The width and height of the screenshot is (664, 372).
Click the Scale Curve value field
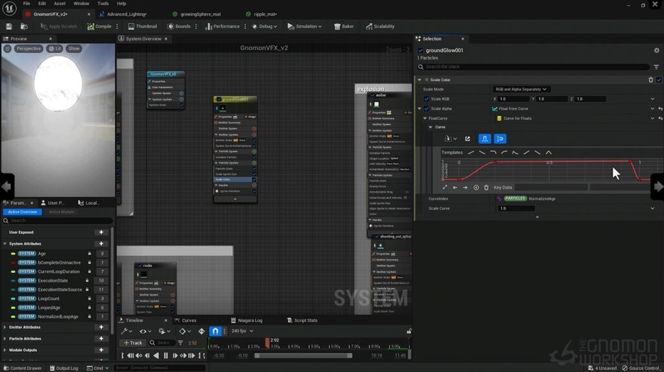(517, 209)
